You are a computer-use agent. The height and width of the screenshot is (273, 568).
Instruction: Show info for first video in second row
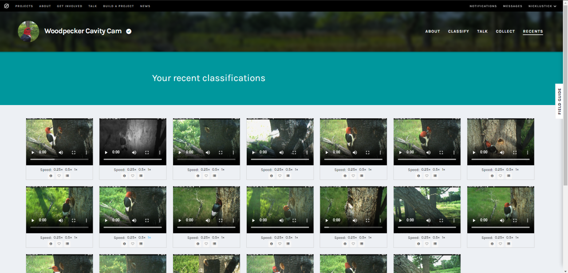pyautogui.click(x=51, y=243)
